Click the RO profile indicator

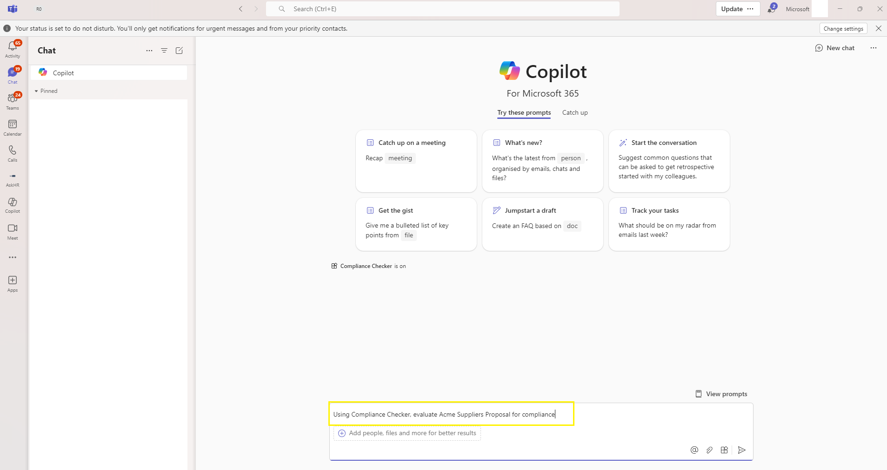39,9
